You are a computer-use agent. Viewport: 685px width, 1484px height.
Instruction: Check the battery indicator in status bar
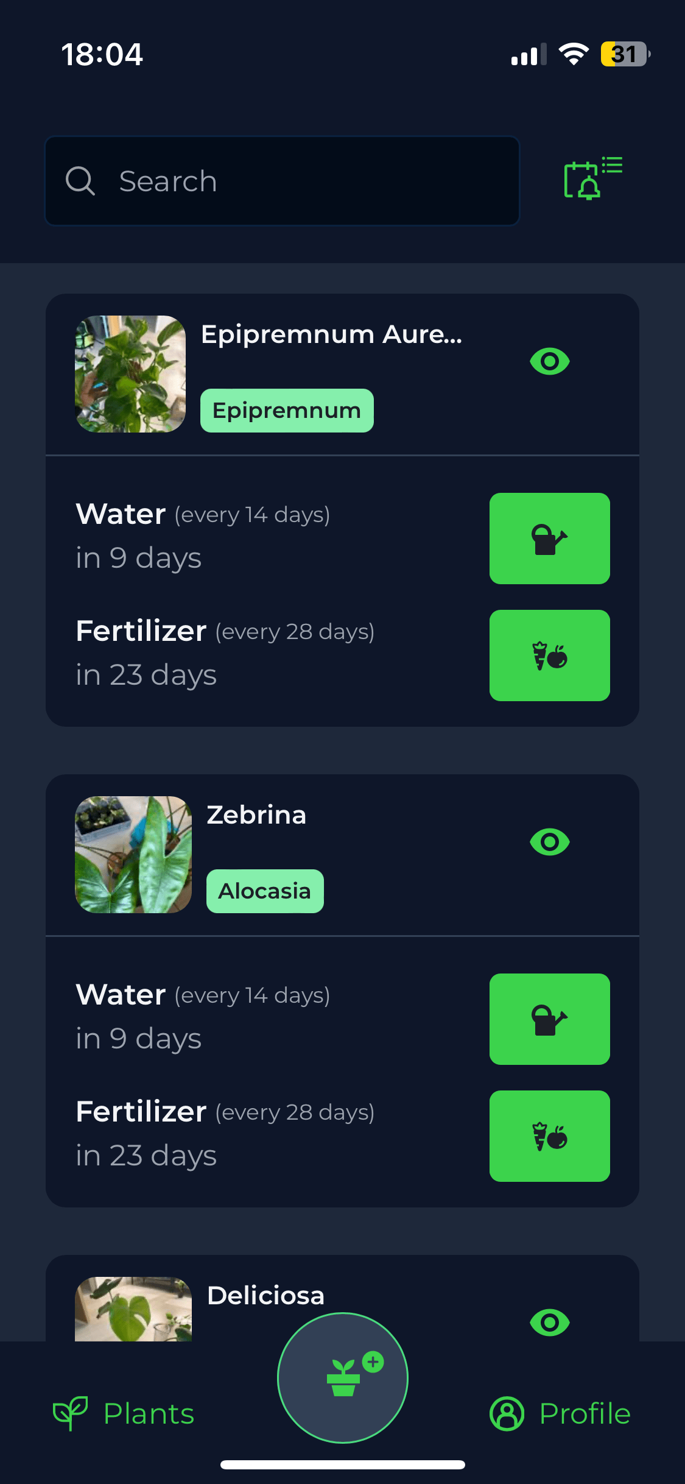(x=624, y=54)
